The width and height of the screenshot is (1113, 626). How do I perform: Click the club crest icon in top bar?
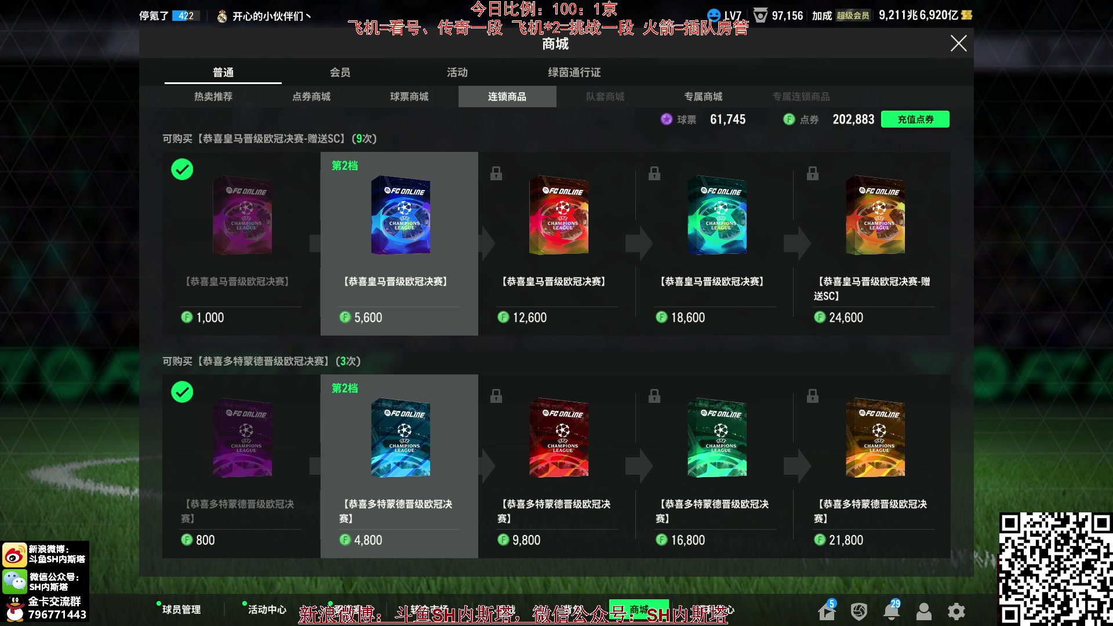coord(222,16)
